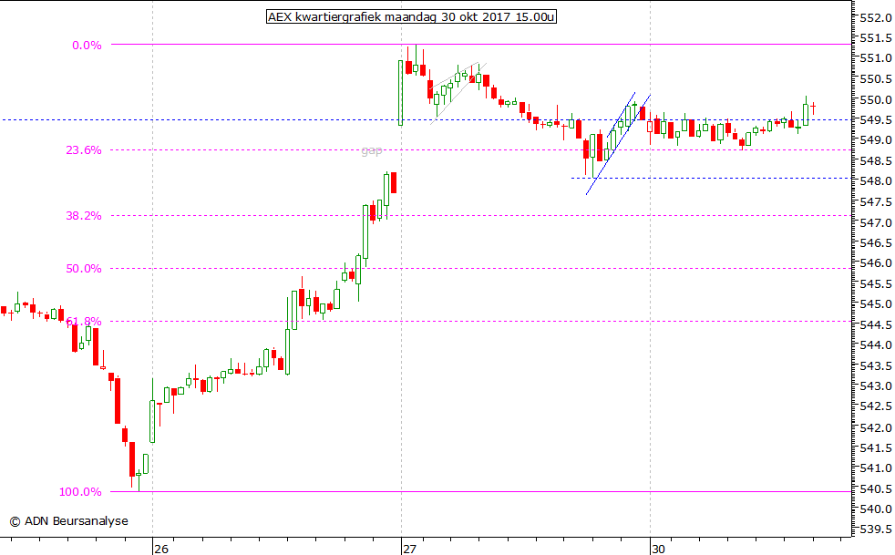Open the ADN Beursanalyse copyright text
The width and height of the screenshot is (895, 555).
tap(68, 521)
